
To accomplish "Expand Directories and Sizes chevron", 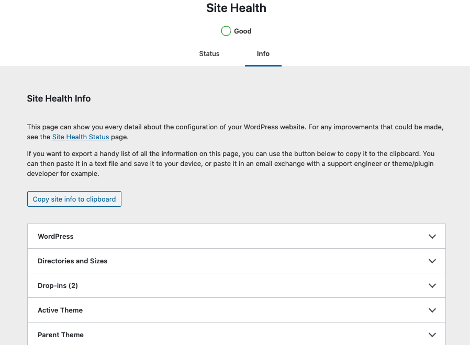I will pyautogui.click(x=432, y=261).
